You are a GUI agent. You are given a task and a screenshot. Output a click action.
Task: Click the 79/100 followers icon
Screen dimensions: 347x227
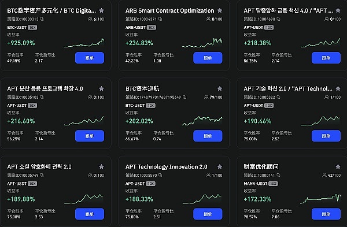click(x=206, y=97)
